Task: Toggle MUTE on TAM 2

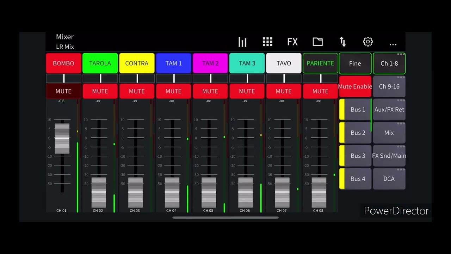Action: click(210, 91)
